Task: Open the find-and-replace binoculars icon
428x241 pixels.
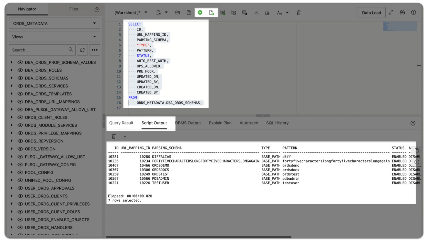Action: click(x=402, y=12)
